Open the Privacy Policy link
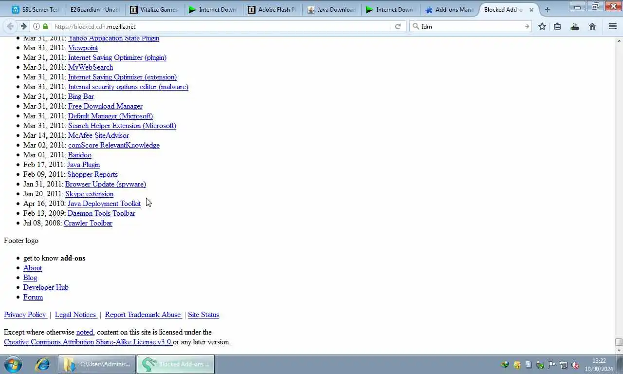 25,315
